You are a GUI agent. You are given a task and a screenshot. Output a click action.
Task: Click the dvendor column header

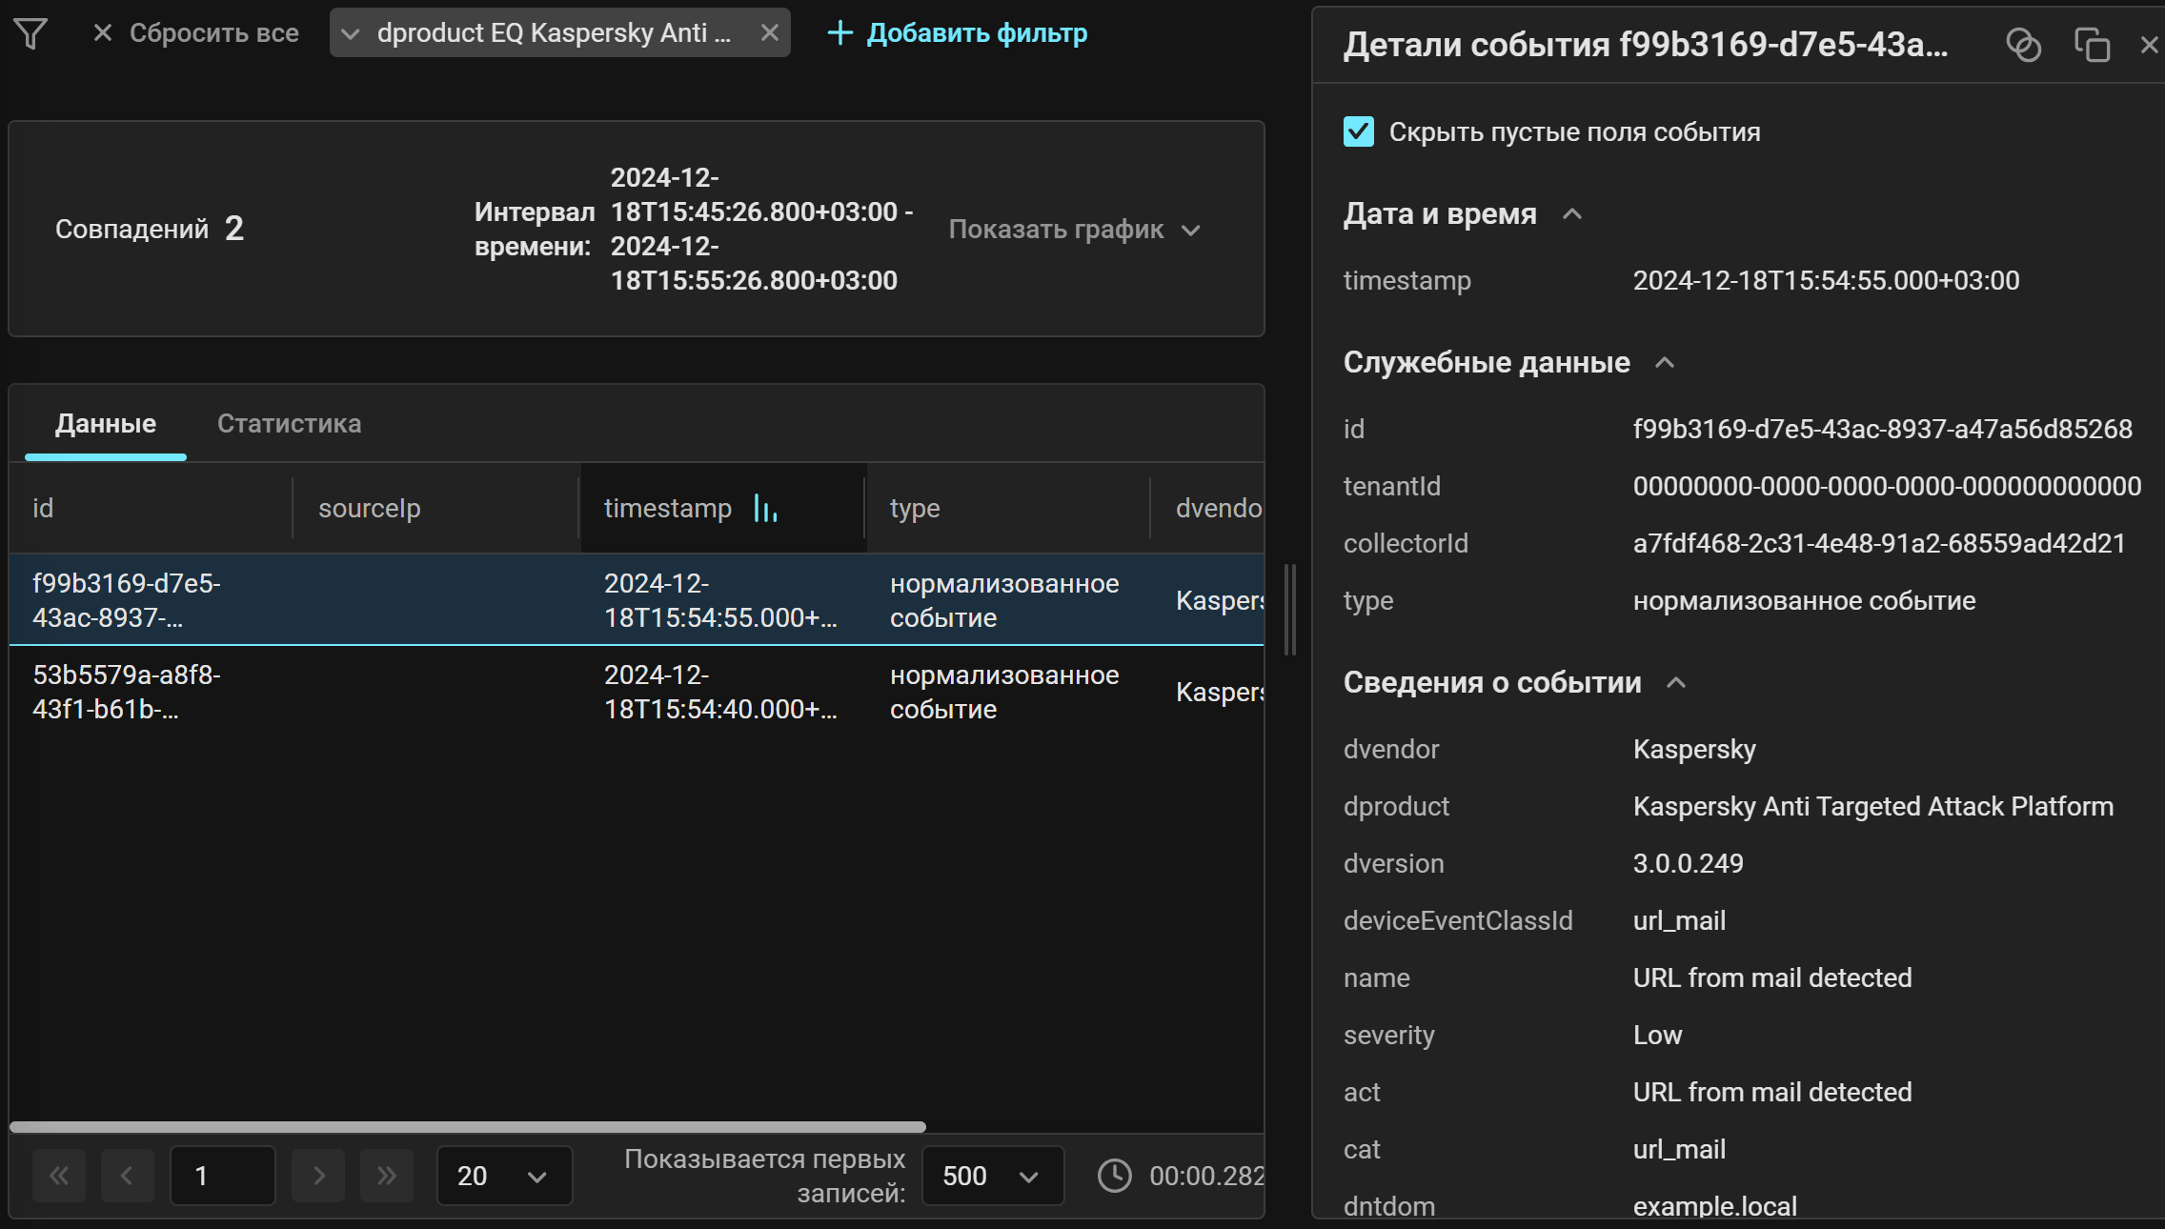(x=1207, y=509)
